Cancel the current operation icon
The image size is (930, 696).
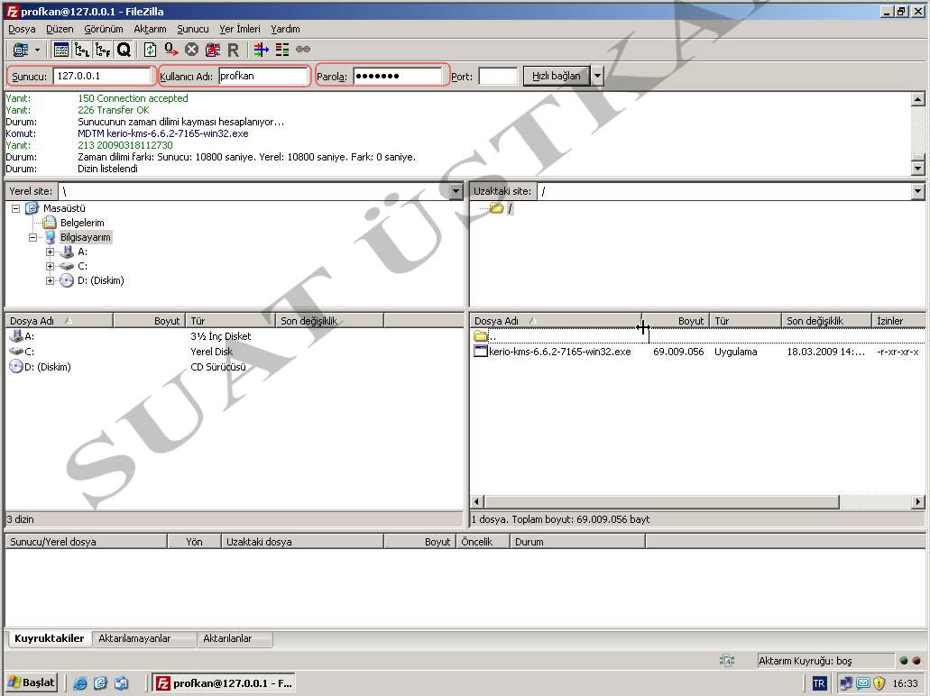[191, 50]
